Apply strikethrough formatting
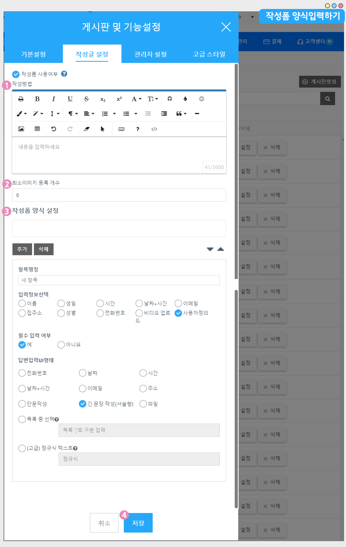Viewport: 346px width, 547px height. (x=86, y=99)
